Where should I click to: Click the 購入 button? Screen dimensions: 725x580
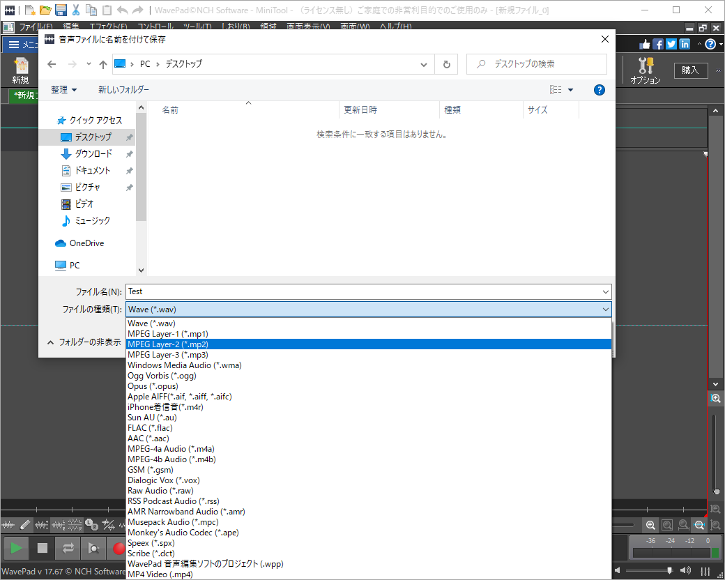click(690, 70)
